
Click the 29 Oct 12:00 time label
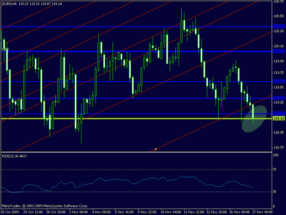coord(33,212)
